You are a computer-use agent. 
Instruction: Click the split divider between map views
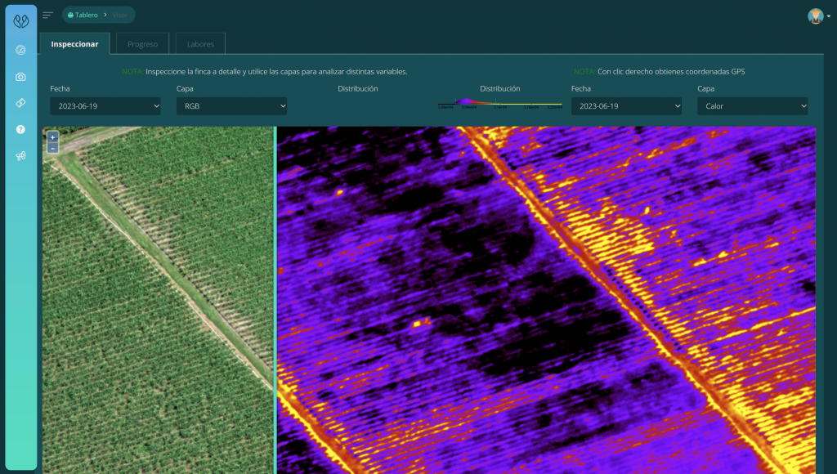tap(275, 300)
